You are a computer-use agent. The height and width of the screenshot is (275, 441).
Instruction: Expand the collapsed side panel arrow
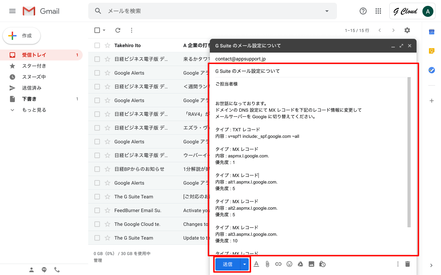point(431,265)
